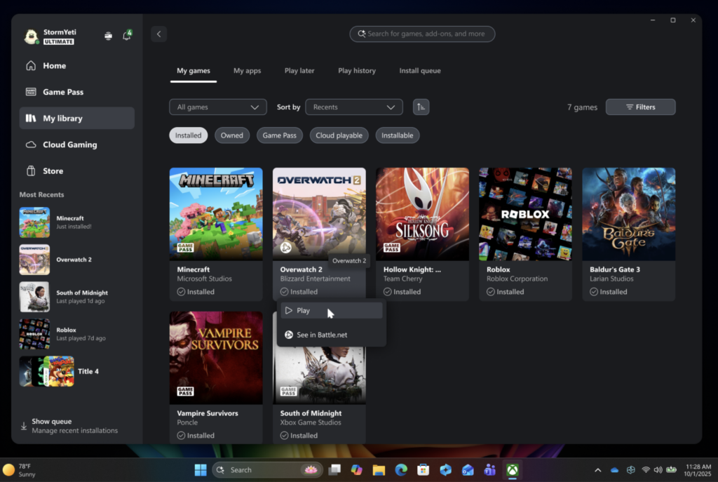
Task: Enable the Owned filter chip
Action: (231, 135)
